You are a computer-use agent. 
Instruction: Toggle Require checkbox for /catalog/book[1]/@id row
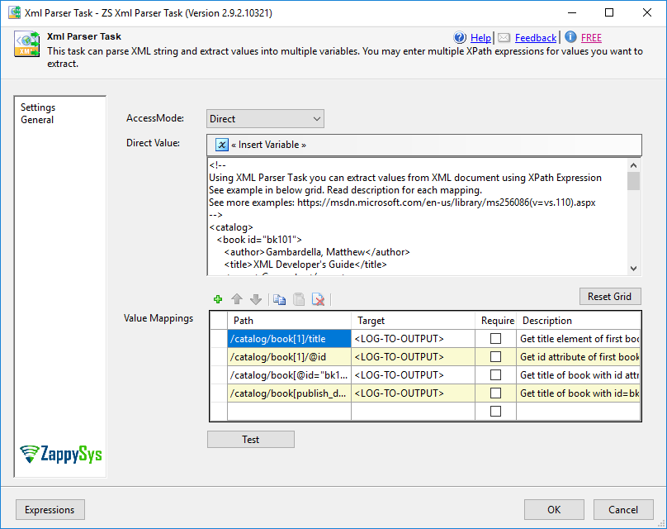coord(495,356)
